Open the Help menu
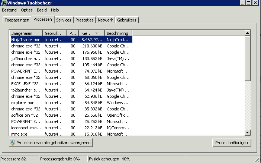Screen dimensions: 261x163 [x=55, y=10]
